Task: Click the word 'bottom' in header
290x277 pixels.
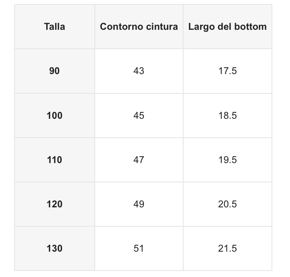Action: click(x=251, y=27)
